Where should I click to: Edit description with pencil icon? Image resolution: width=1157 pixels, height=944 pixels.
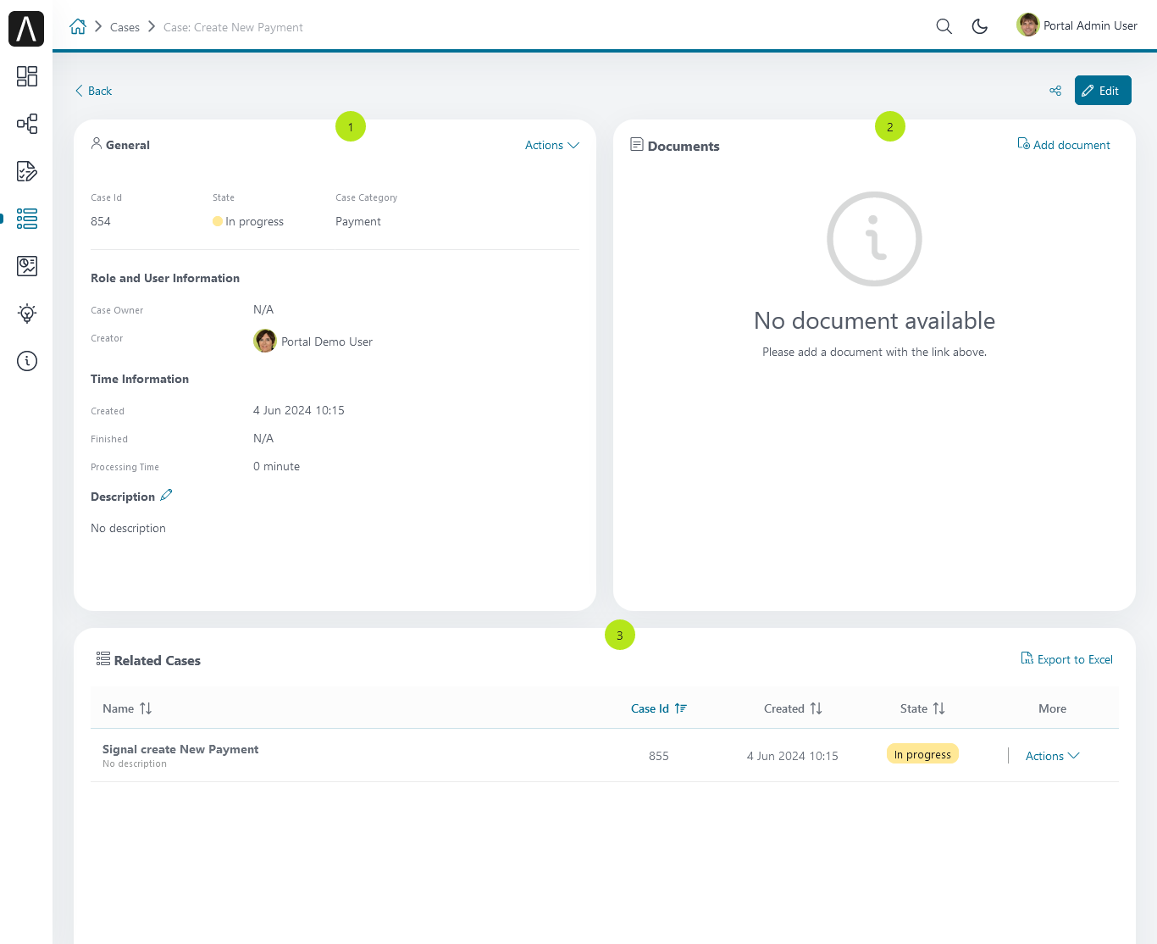click(x=166, y=495)
